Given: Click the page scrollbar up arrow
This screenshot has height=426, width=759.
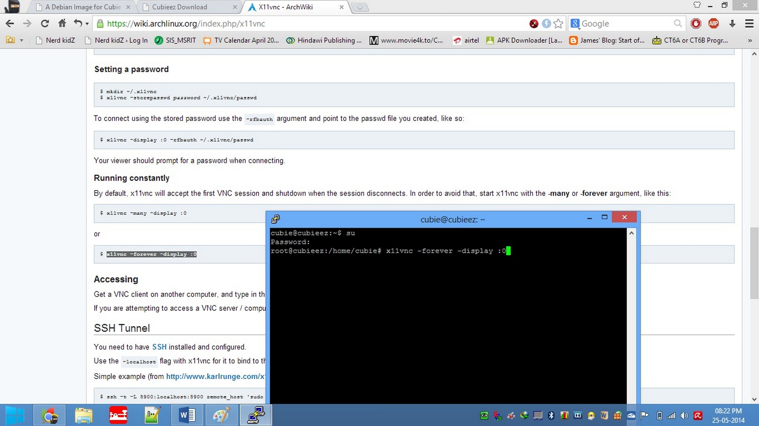Looking at the screenshot, I should pos(754,54).
